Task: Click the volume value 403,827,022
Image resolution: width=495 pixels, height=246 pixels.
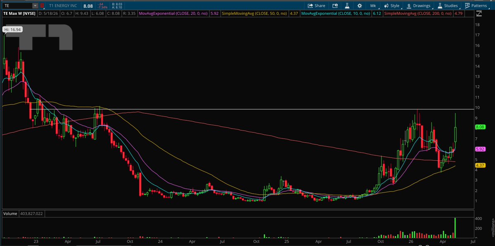Action: coord(31,213)
